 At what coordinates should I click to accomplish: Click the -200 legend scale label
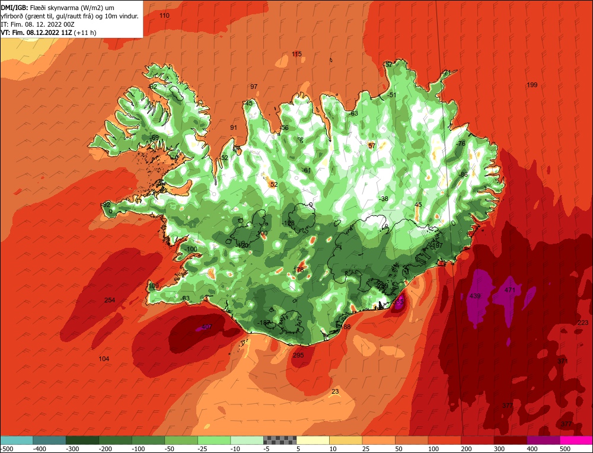105,449
